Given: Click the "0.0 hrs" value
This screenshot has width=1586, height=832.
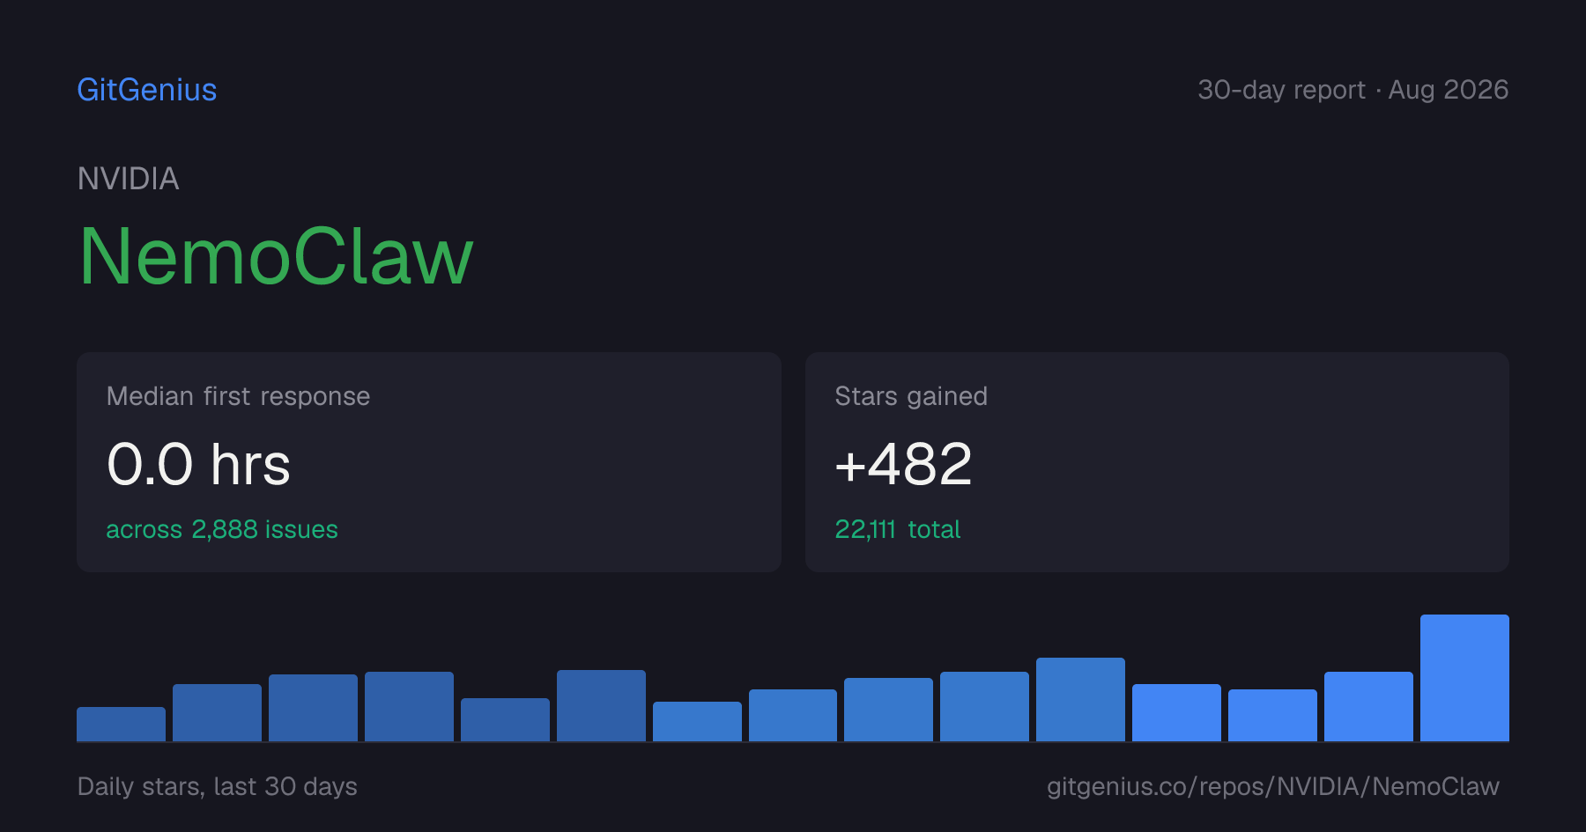Looking at the screenshot, I should (198, 464).
